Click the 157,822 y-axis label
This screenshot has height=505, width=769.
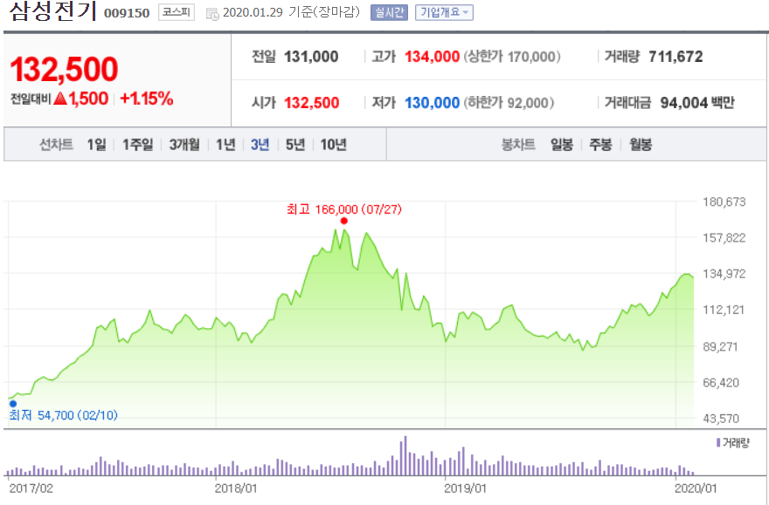coord(724,238)
